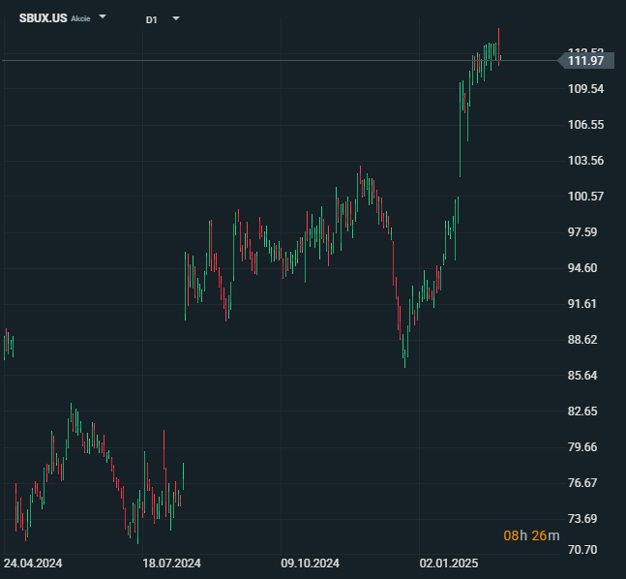Click the 94.60 price axis label
The width and height of the screenshot is (626, 579).
(x=585, y=268)
